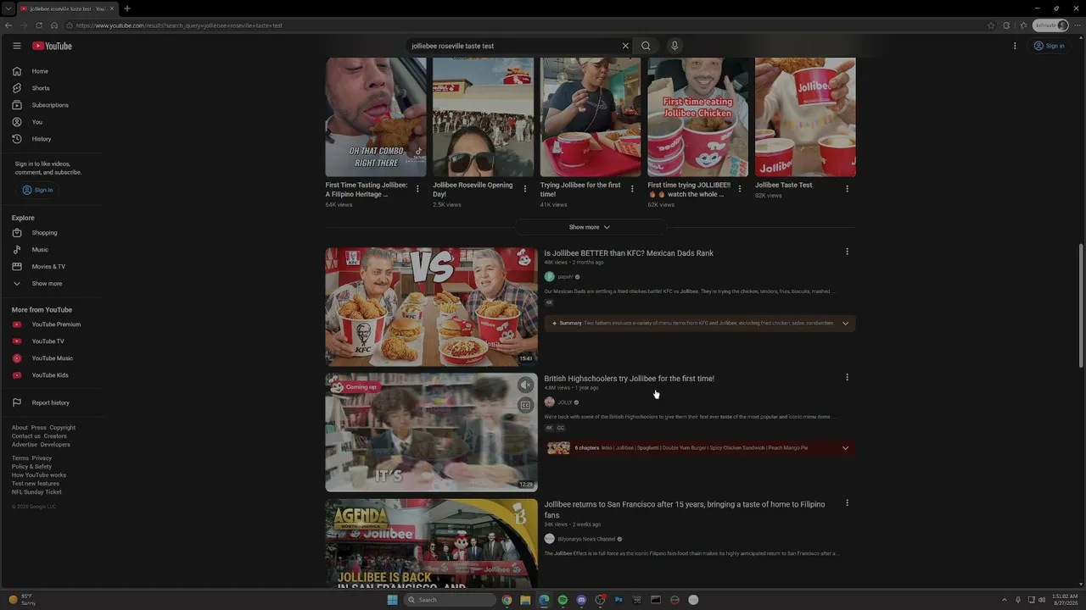Open options for 'Jollibee Taste Test' short
Screen dimensions: 1086x610
(847, 189)
